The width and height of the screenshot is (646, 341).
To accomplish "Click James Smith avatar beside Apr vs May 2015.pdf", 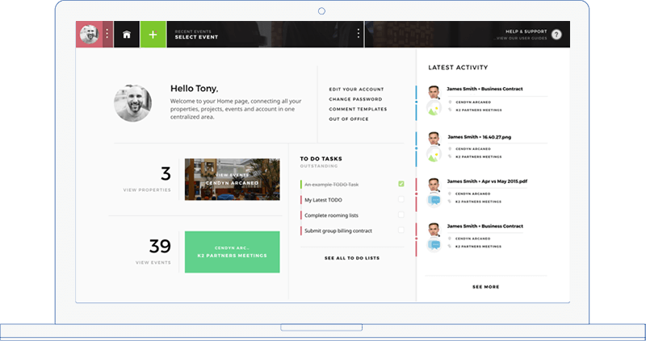I will click(x=434, y=185).
